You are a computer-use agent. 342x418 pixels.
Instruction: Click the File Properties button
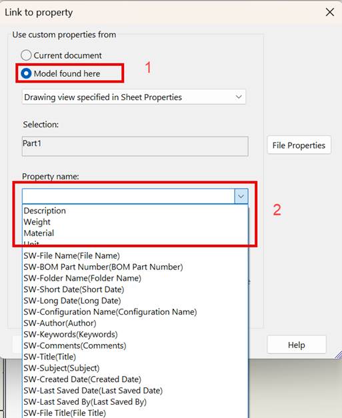click(x=299, y=145)
